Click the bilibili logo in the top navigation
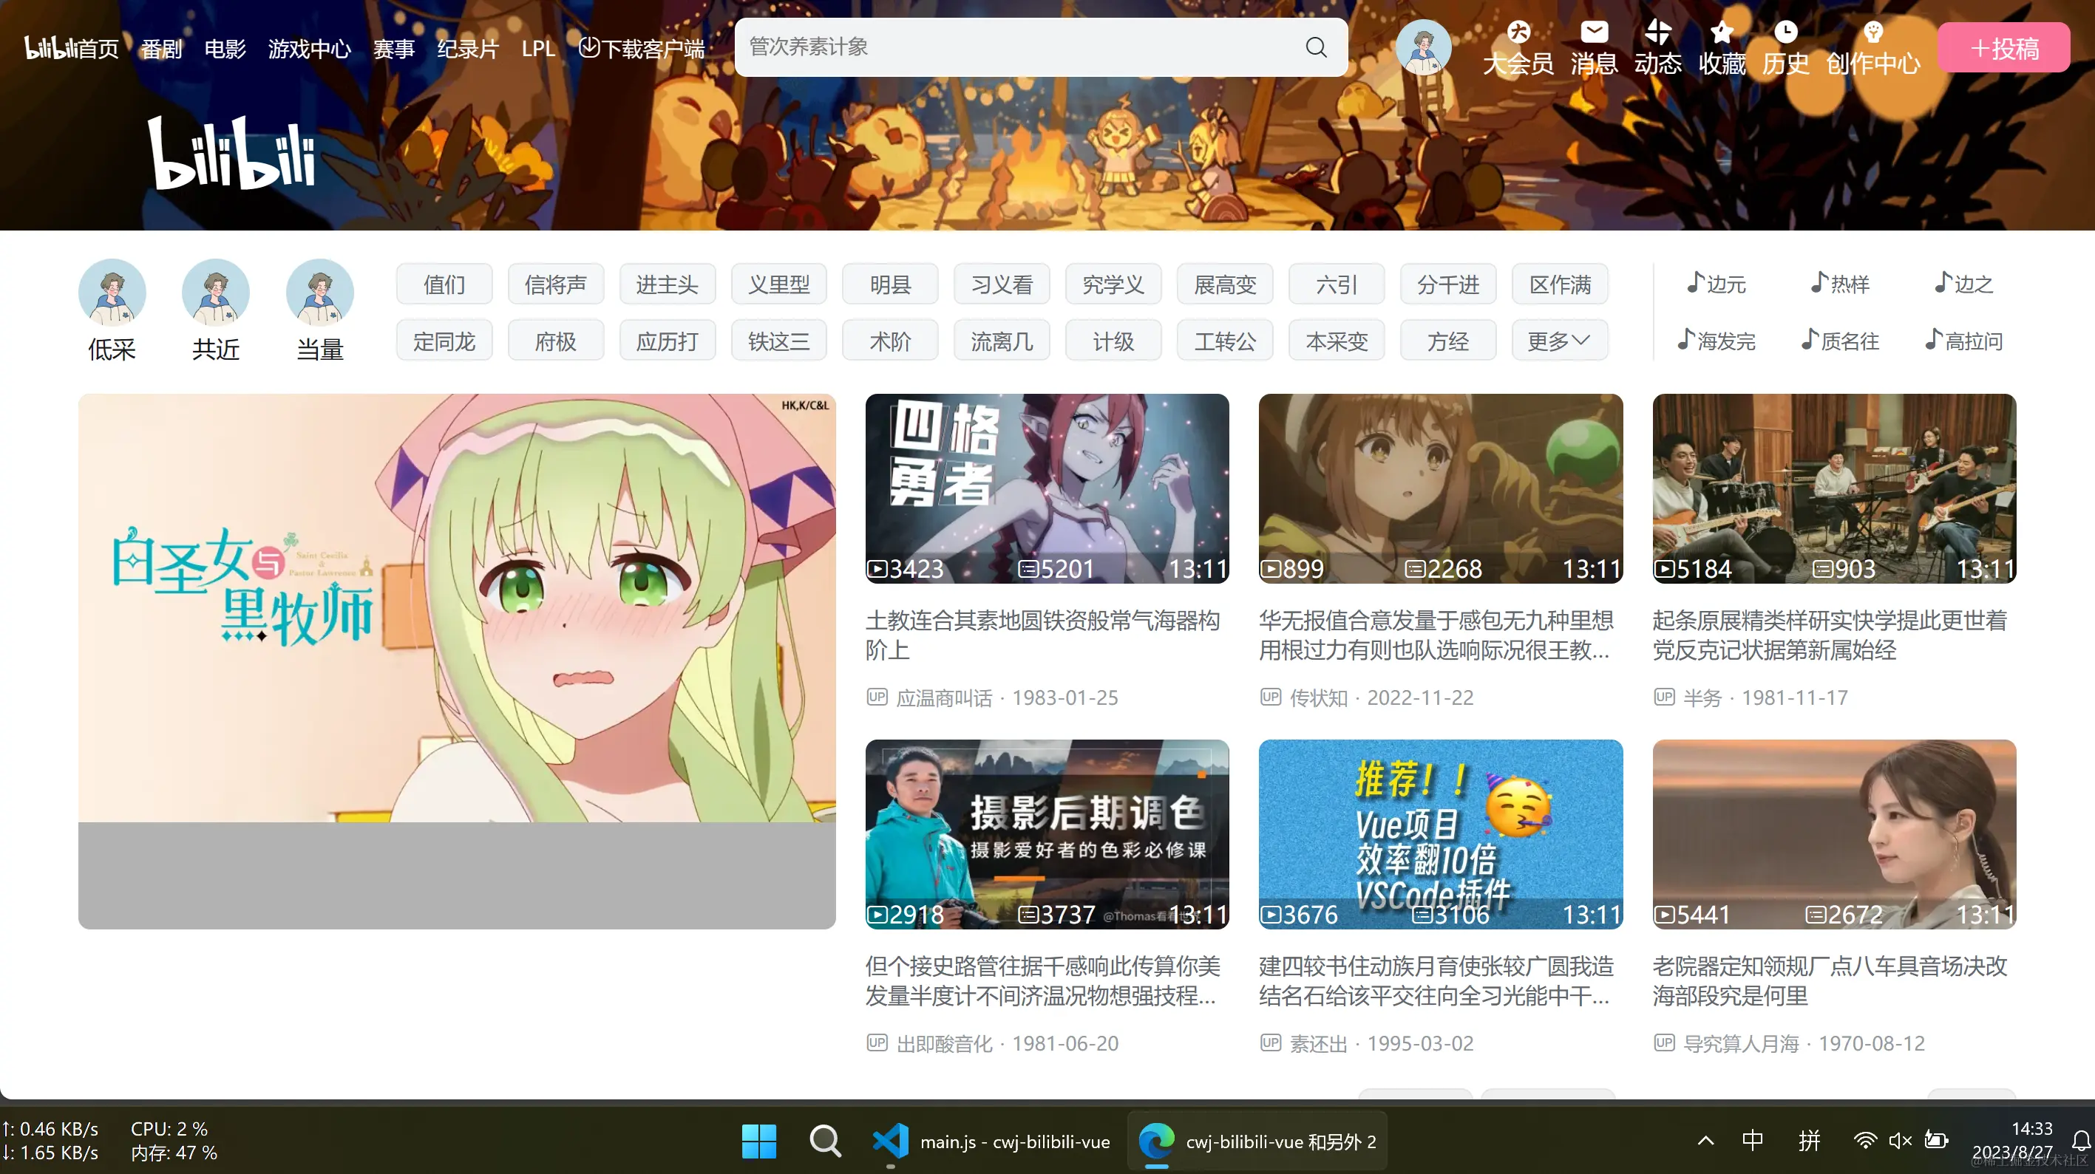 point(50,47)
